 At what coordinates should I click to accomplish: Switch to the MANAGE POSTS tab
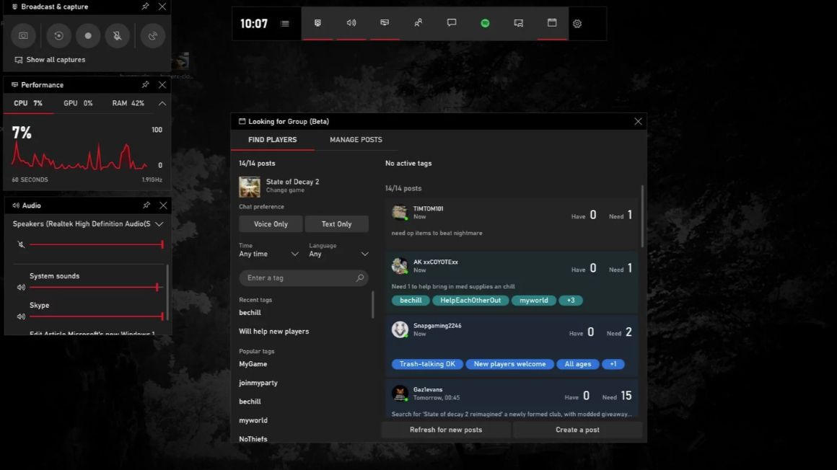coord(356,139)
